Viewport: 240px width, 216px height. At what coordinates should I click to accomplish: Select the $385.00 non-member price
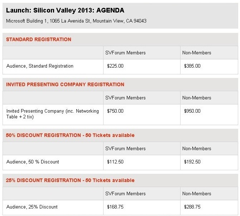coord(192,66)
